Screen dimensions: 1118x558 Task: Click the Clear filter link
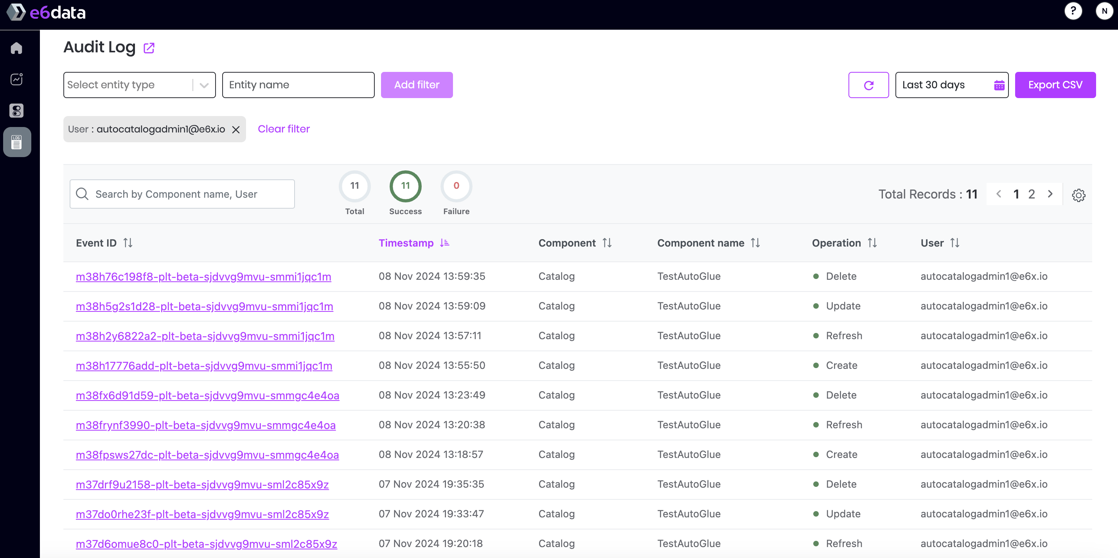pyautogui.click(x=284, y=129)
